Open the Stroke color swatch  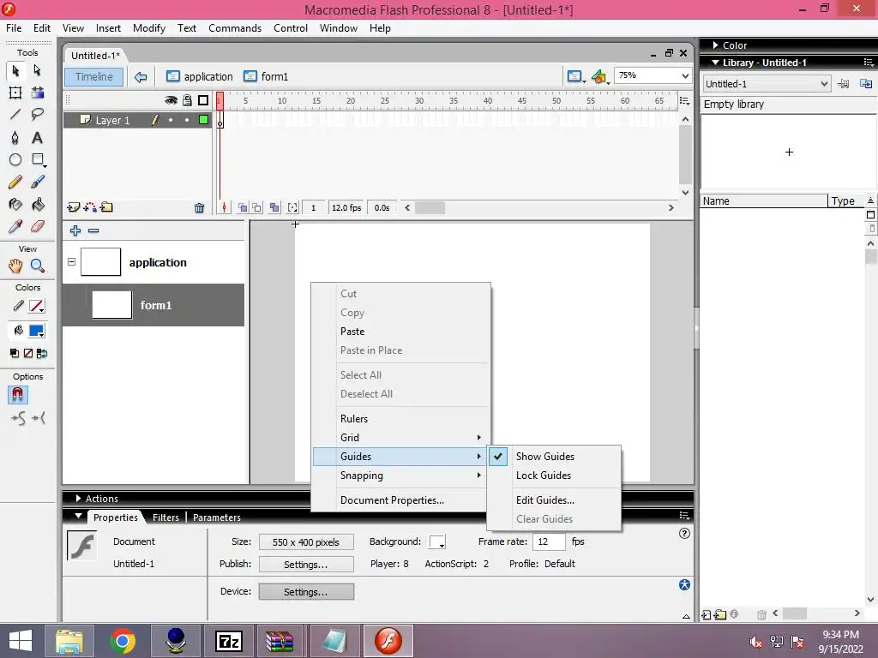[x=37, y=306]
